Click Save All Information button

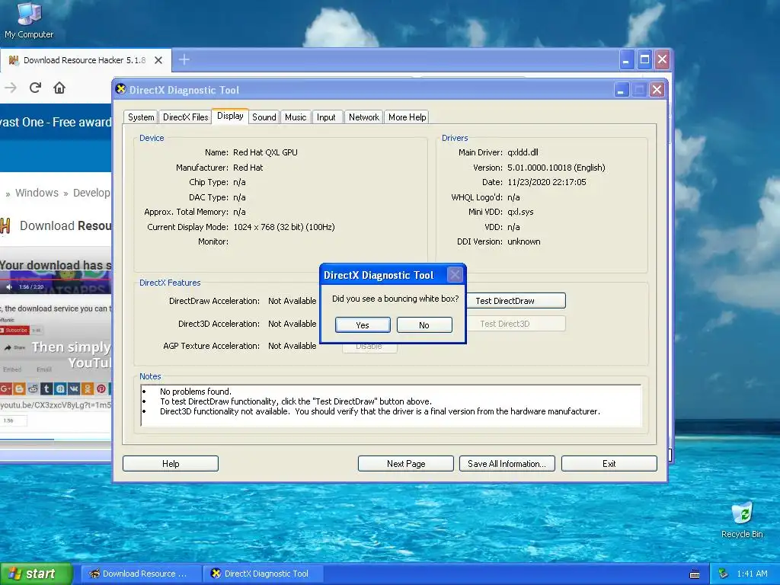point(507,464)
